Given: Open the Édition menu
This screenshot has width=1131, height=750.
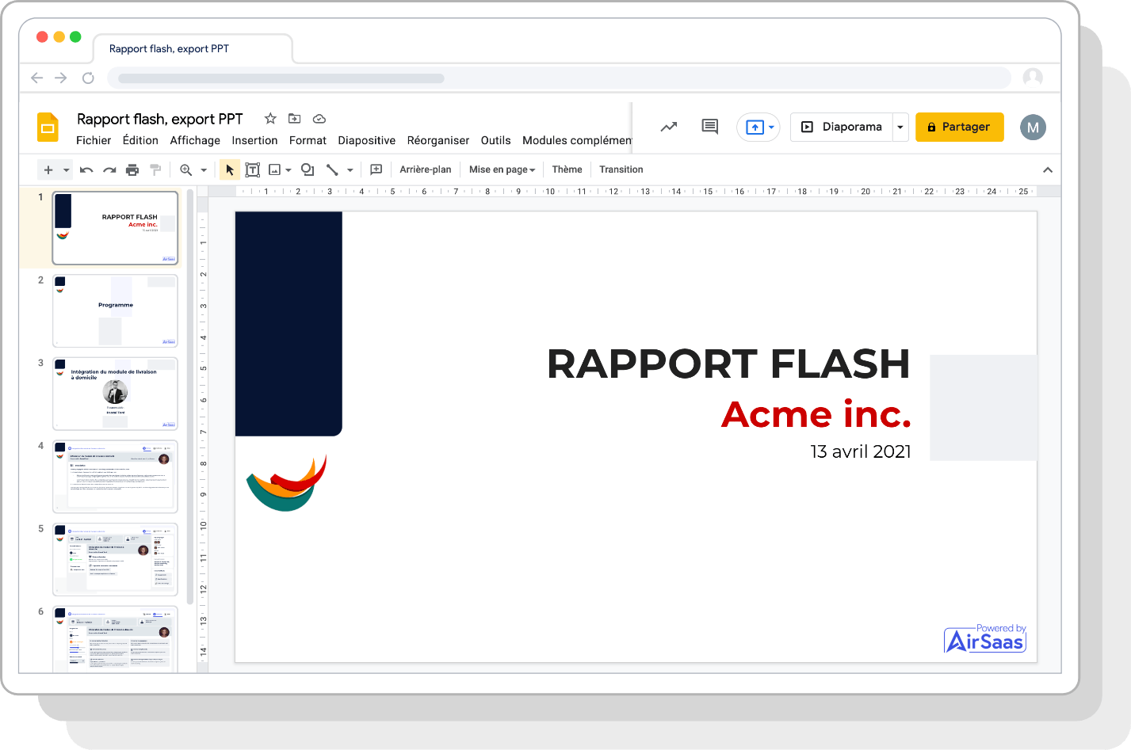Looking at the screenshot, I should (x=140, y=140).
